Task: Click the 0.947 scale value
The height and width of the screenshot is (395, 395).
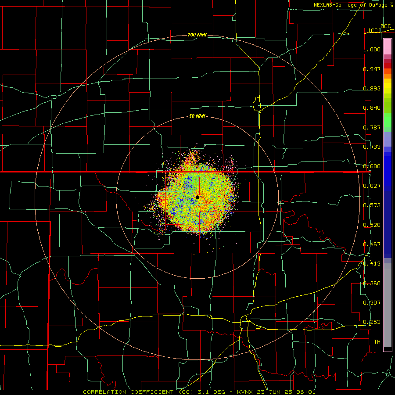Action: [372, 69]
